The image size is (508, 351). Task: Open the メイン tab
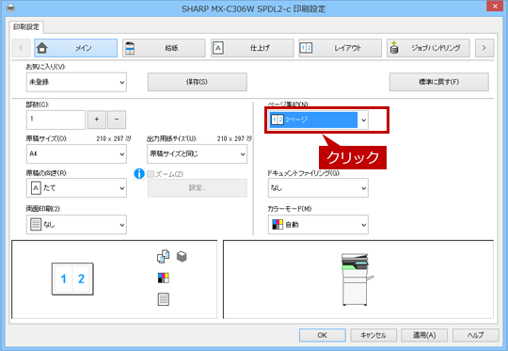76,48
